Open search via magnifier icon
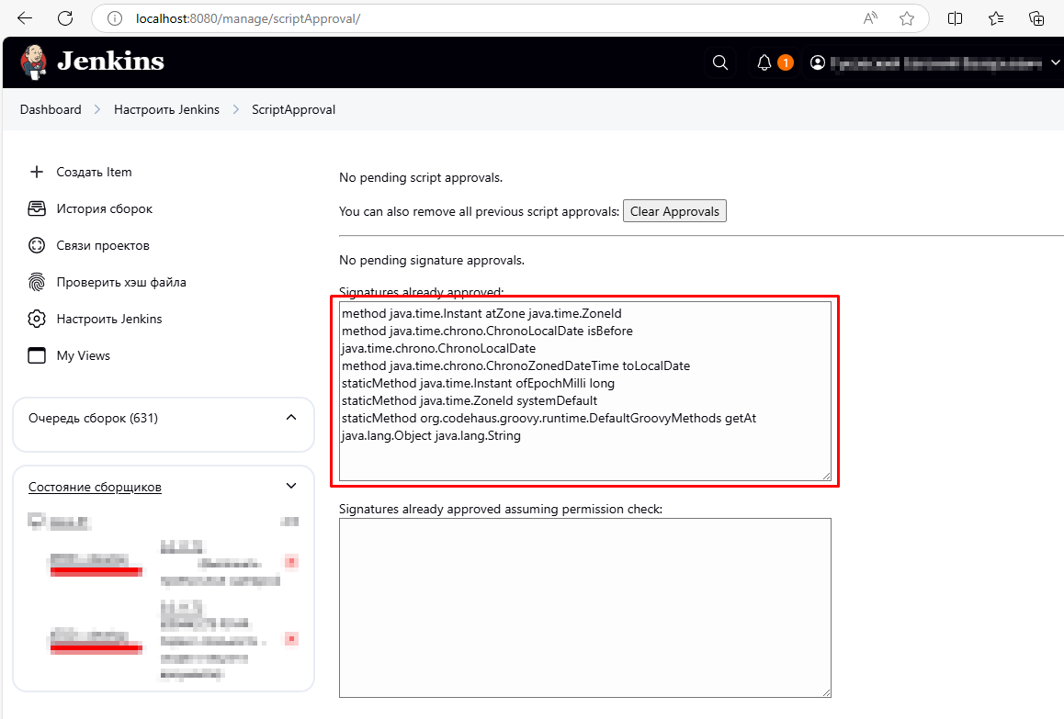1064x719 pixels. [720, 62]
